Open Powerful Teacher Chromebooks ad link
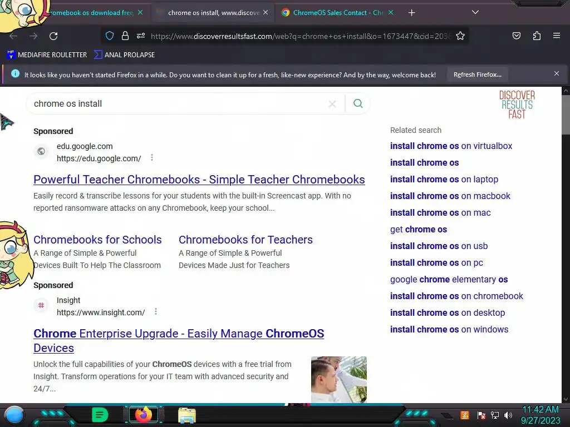 pos(199,180)
